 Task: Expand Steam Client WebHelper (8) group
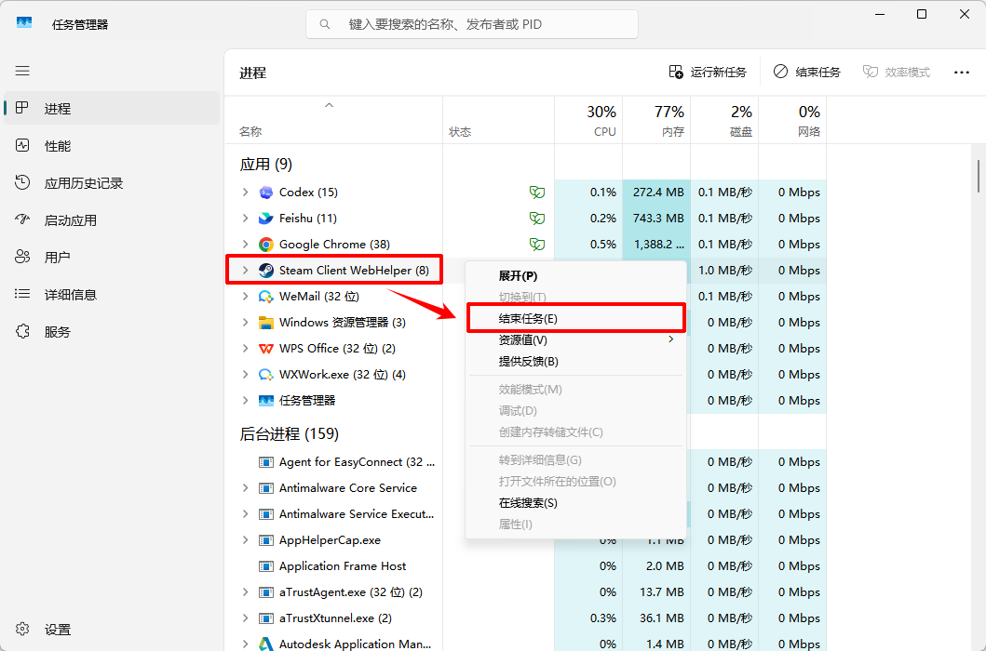tap(245, 271)
